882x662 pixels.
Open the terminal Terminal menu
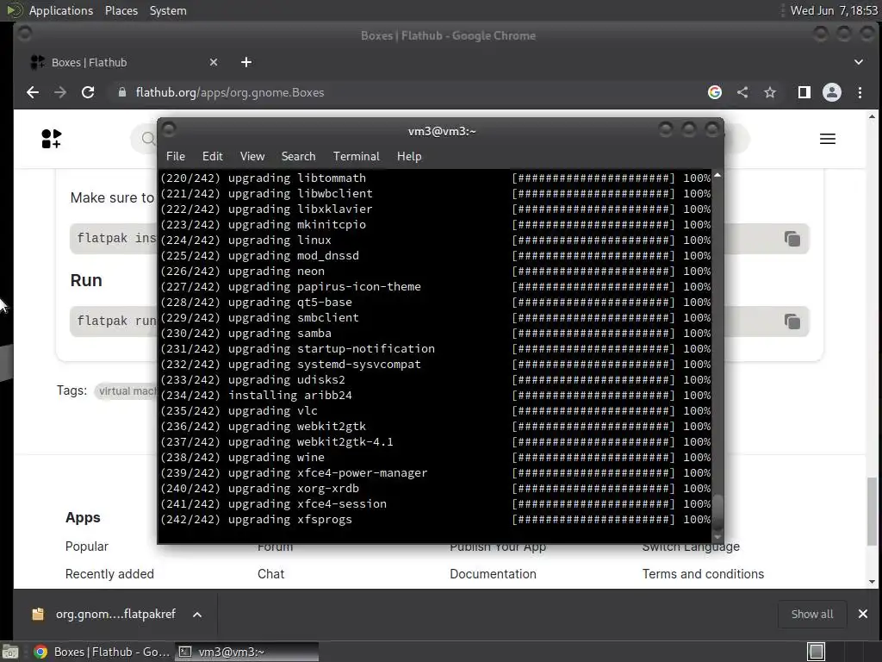(356, 157)
